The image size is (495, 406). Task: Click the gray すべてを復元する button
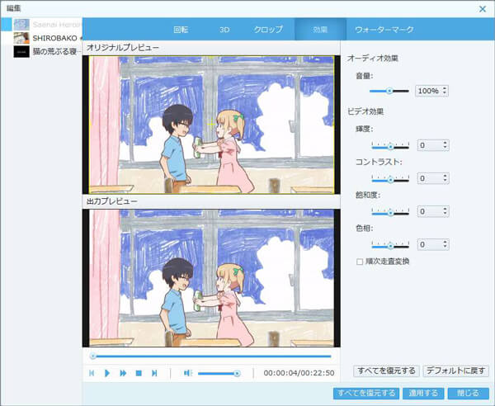coord(386,371)
